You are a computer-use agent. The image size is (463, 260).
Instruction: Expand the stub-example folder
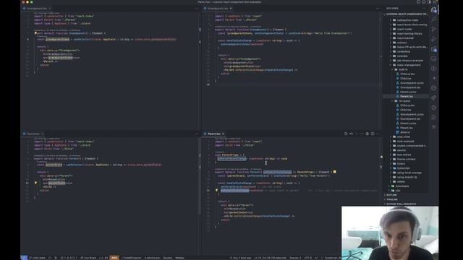[x=405, y=142]
